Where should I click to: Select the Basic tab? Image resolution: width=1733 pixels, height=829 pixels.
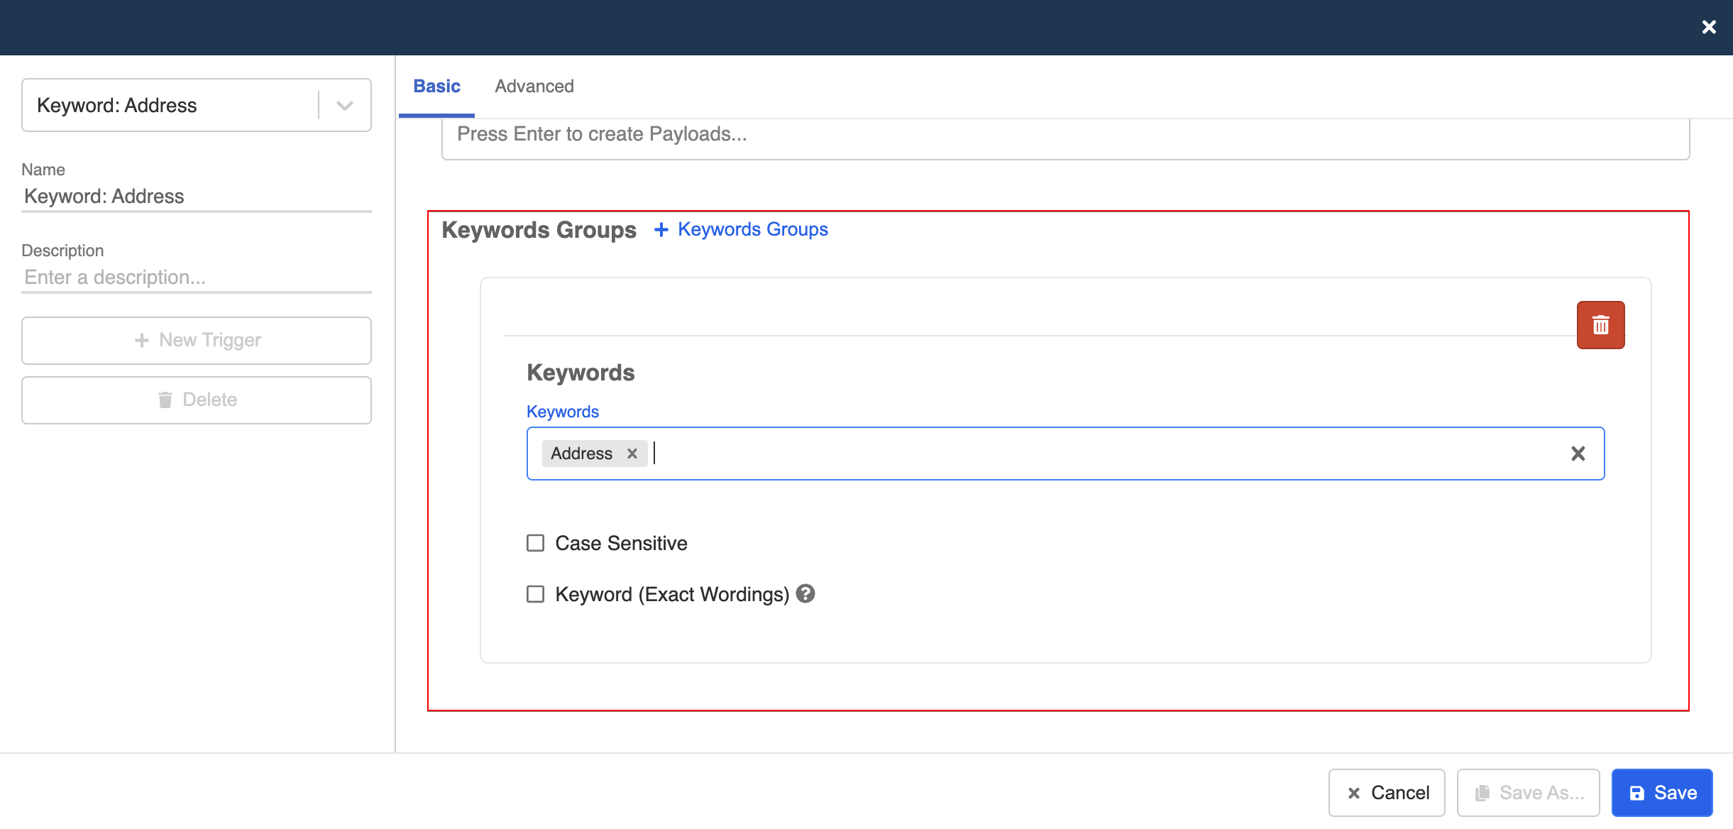(x=436, y=86)
